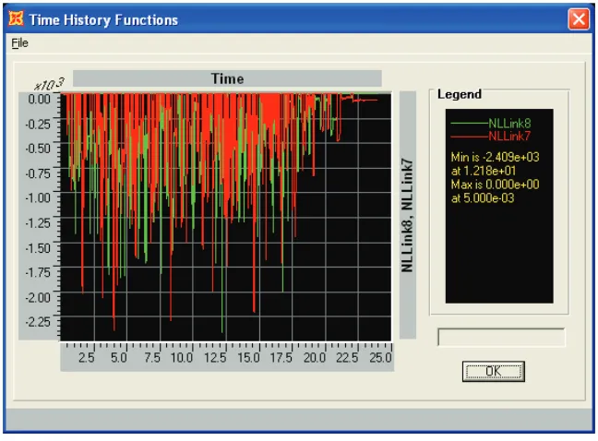Click the OK button
This screenshot has width=598, height=441.
[493, 371]
